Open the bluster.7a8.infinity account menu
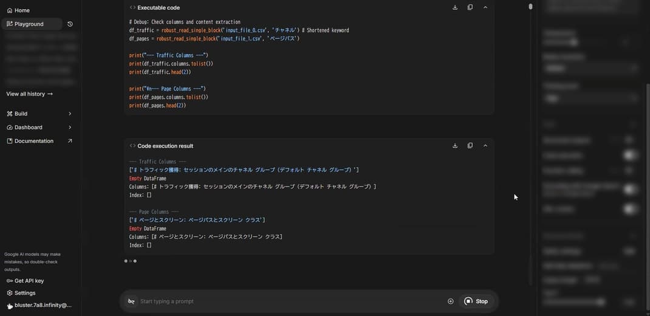This screenshot has width=650, height=316. click(39, 306)
